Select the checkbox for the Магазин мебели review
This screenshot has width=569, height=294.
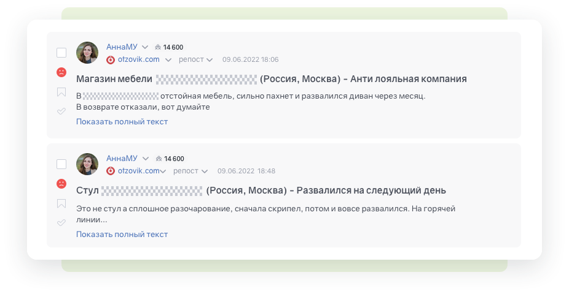click(x=61, y=53)
